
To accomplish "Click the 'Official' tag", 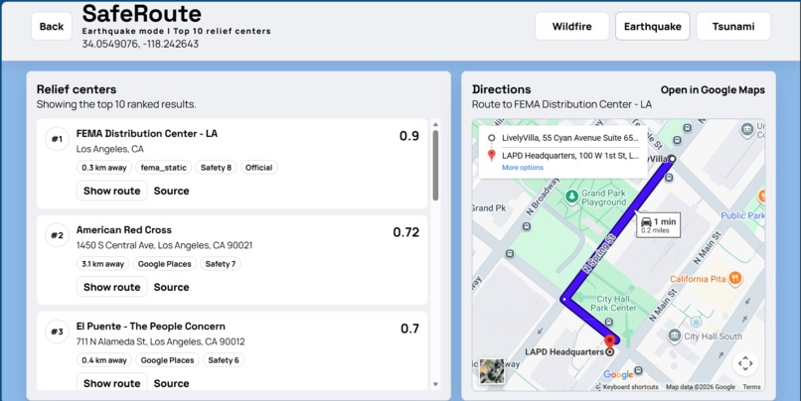I will click(258, 168).
